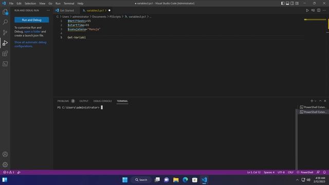Expand the Documents breadcrumb
Screen dimensions: 329x185
(x=99, y=16)
